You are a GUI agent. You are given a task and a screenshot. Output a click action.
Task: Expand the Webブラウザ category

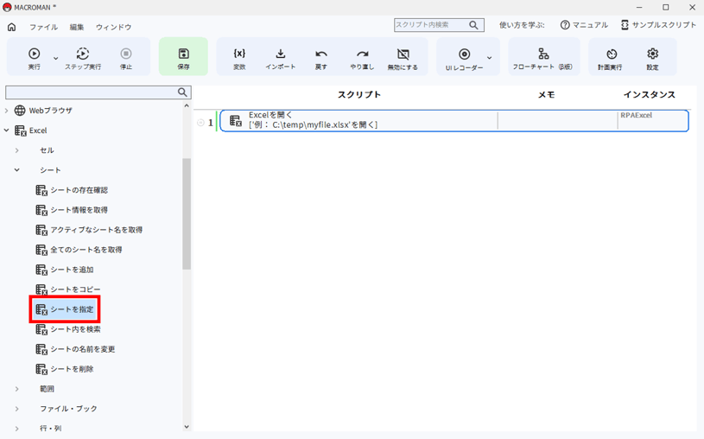[x=6, y=111]
